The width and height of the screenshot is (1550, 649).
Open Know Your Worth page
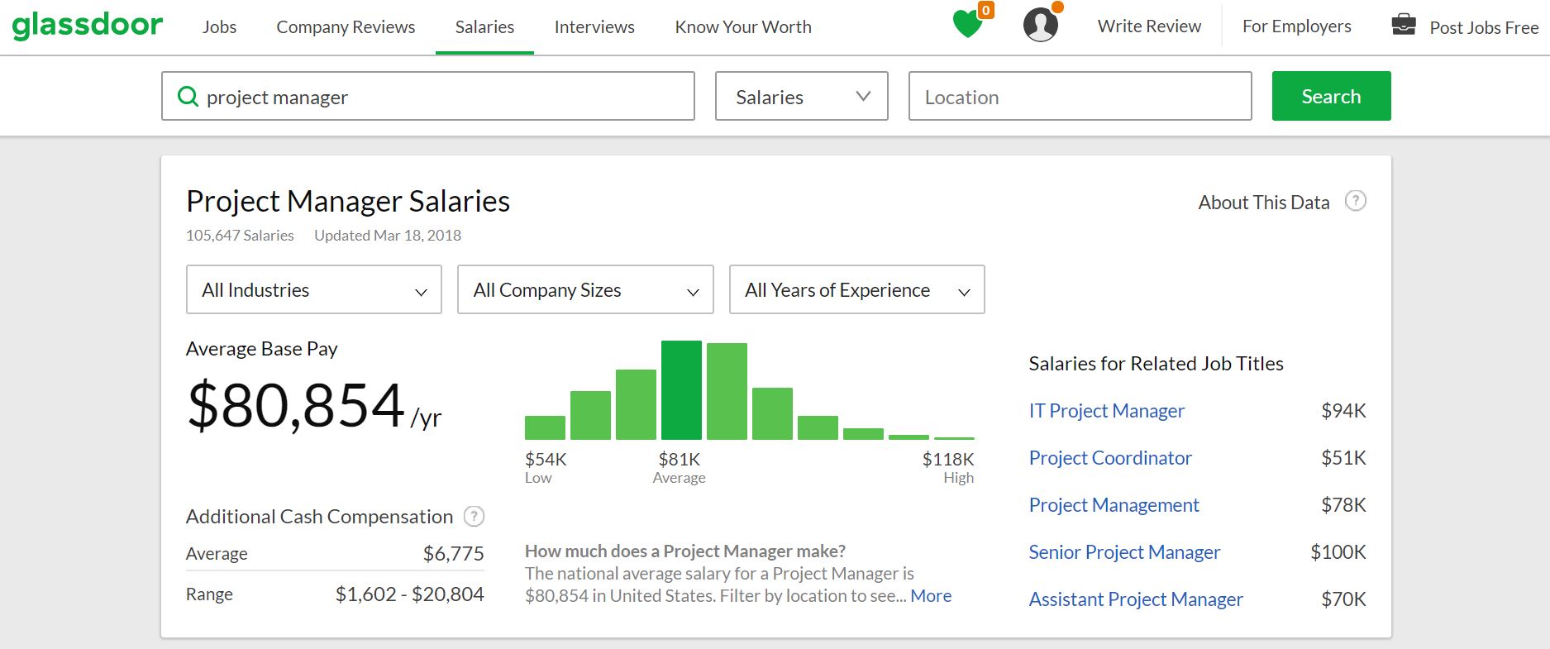[743, 26]
